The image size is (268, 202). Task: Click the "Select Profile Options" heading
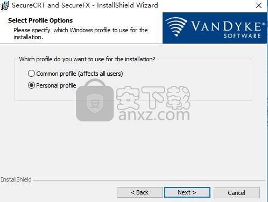(40, 20)
